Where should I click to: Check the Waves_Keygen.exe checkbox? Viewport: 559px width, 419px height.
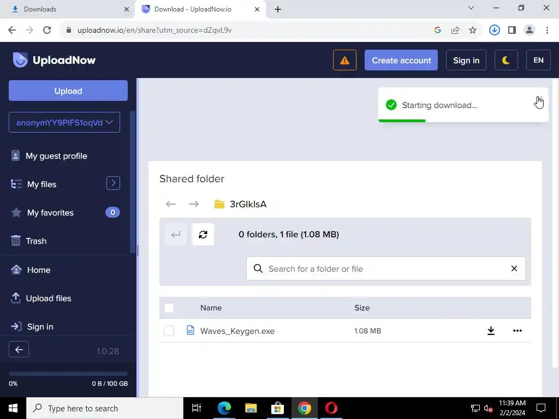click(169, 331)
